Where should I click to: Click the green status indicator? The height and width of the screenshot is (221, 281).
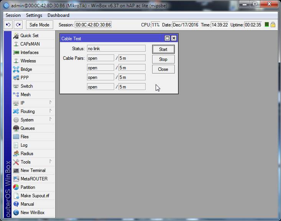267,25
